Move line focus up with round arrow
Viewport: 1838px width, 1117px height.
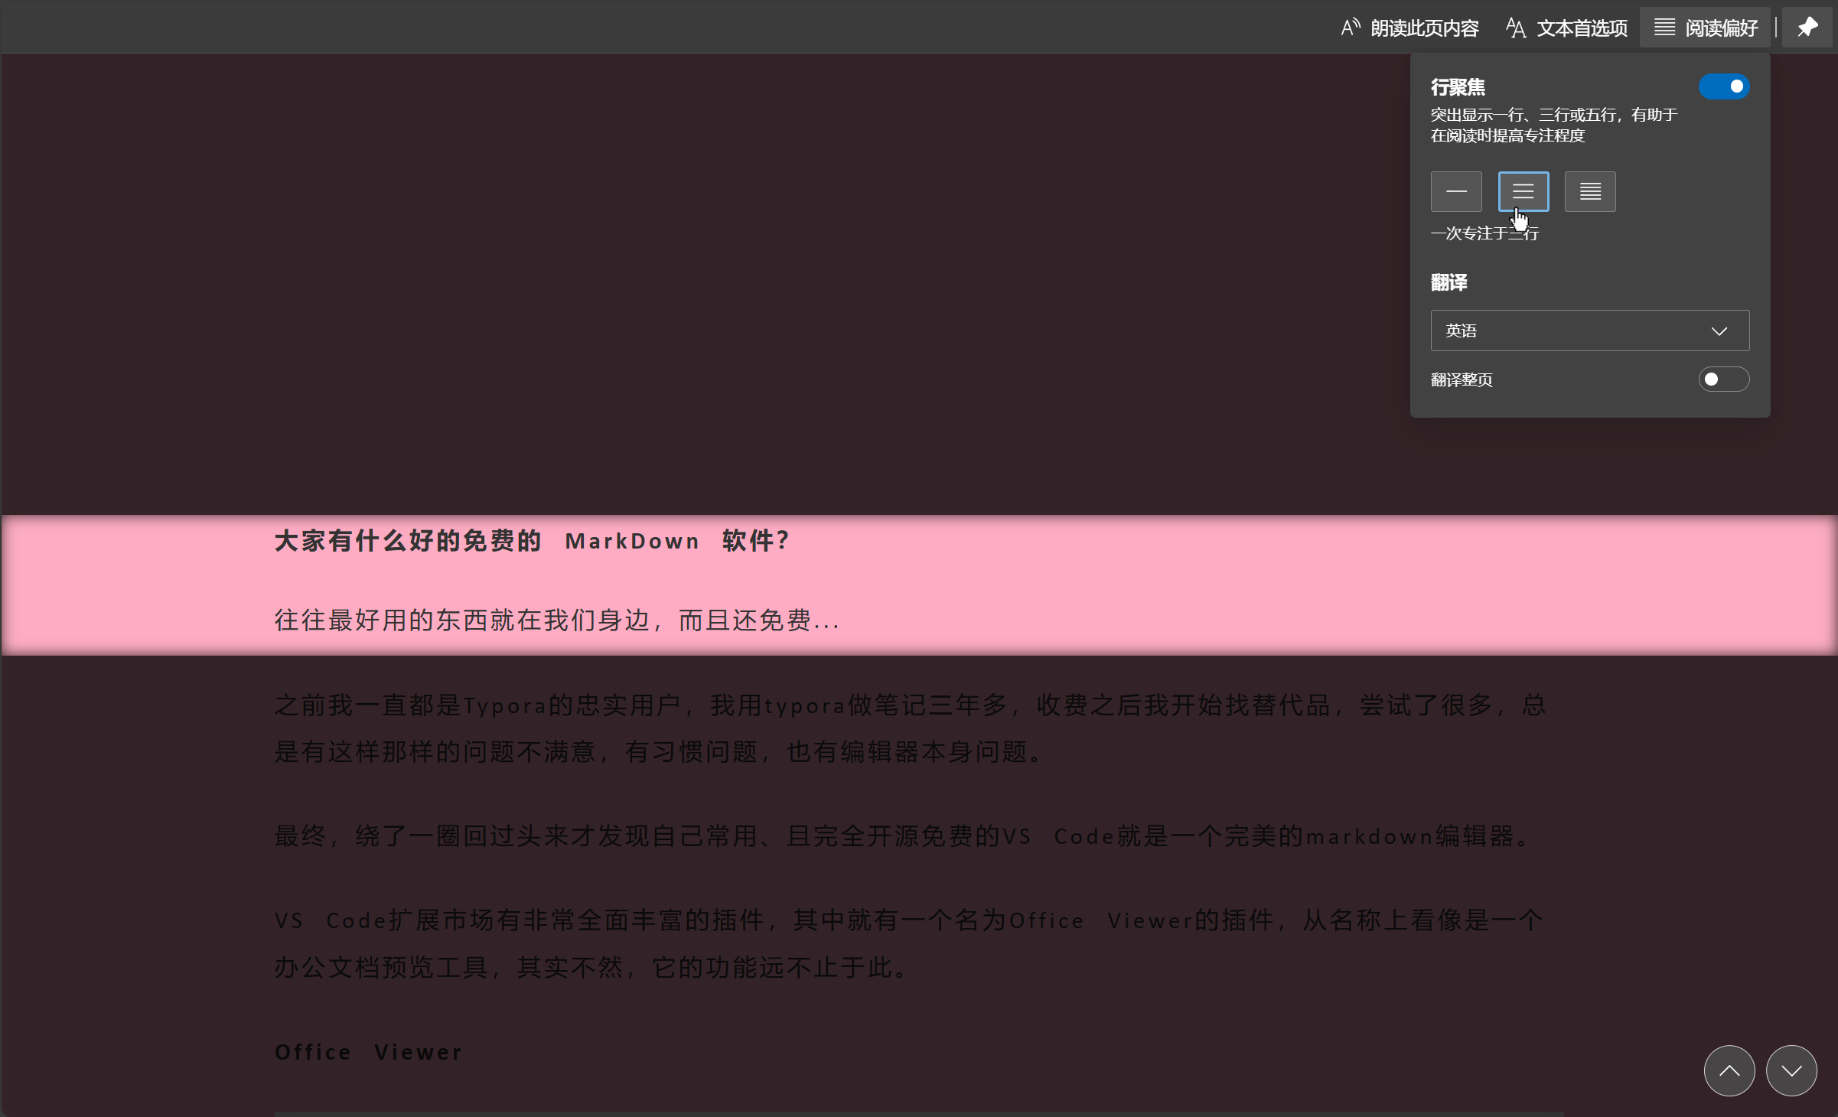[1729, 1070]
